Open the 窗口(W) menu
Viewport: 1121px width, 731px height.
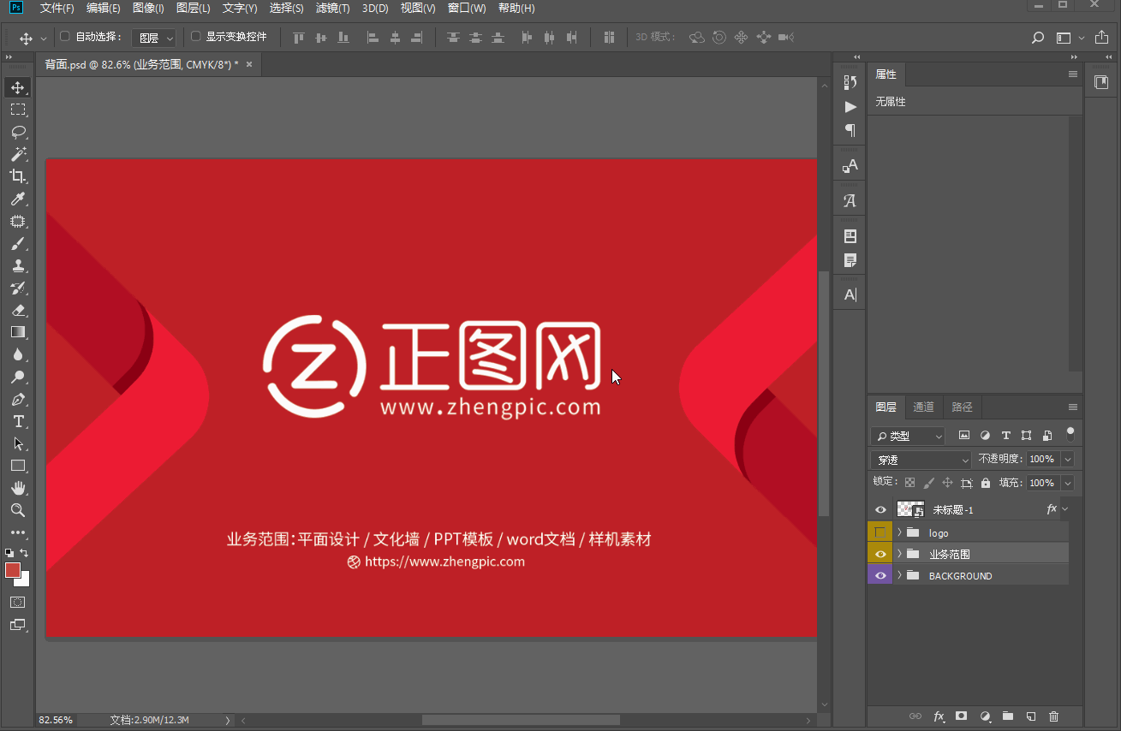click(x=467, y=9)
